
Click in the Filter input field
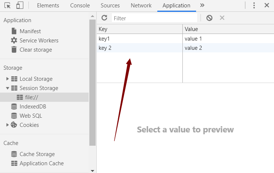pos(154,18)
